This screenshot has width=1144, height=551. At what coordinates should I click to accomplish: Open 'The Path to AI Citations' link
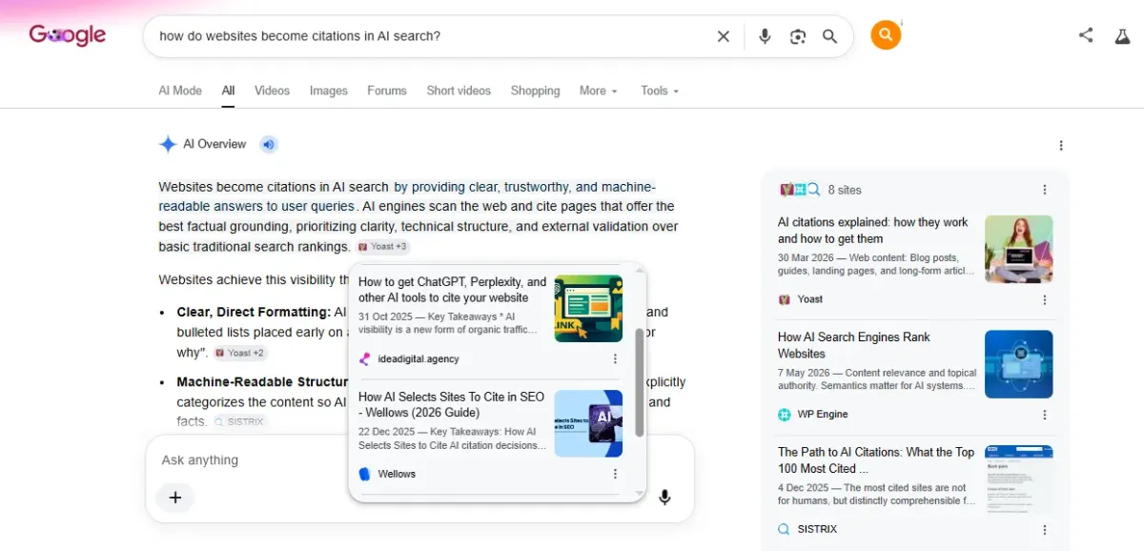[x=876, y=460]
